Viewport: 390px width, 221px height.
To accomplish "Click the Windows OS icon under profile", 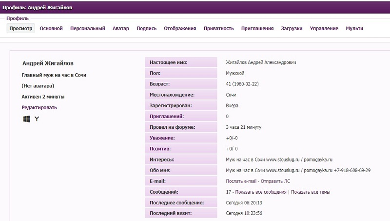I will (27, 119).
